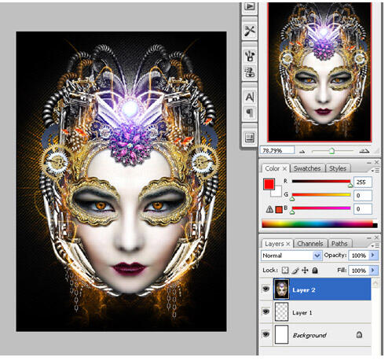Click the Navigator zoom in large-mountains icon
392x361 pixels.
point(364,151)
